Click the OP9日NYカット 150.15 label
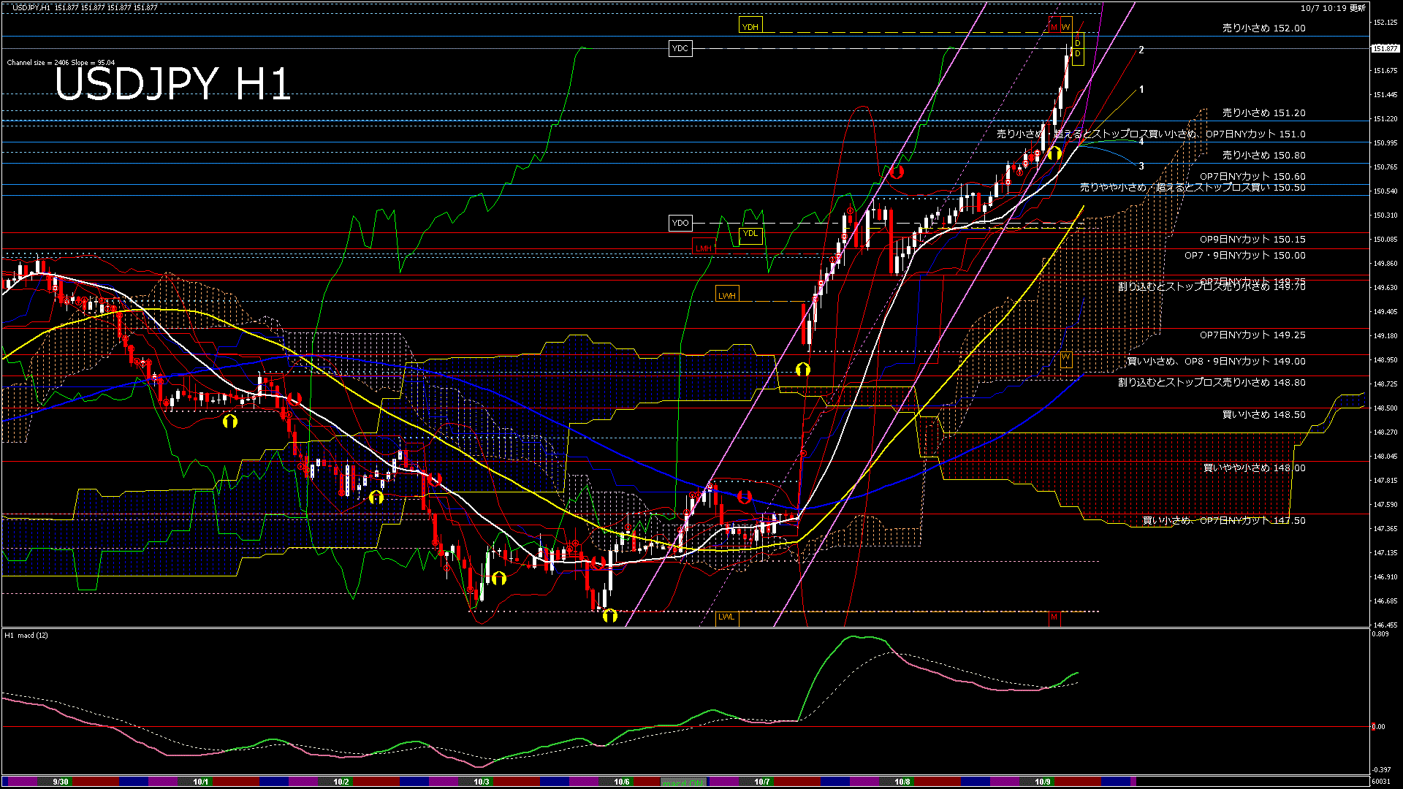1403x789 pixels. [x=1252, y=240]
